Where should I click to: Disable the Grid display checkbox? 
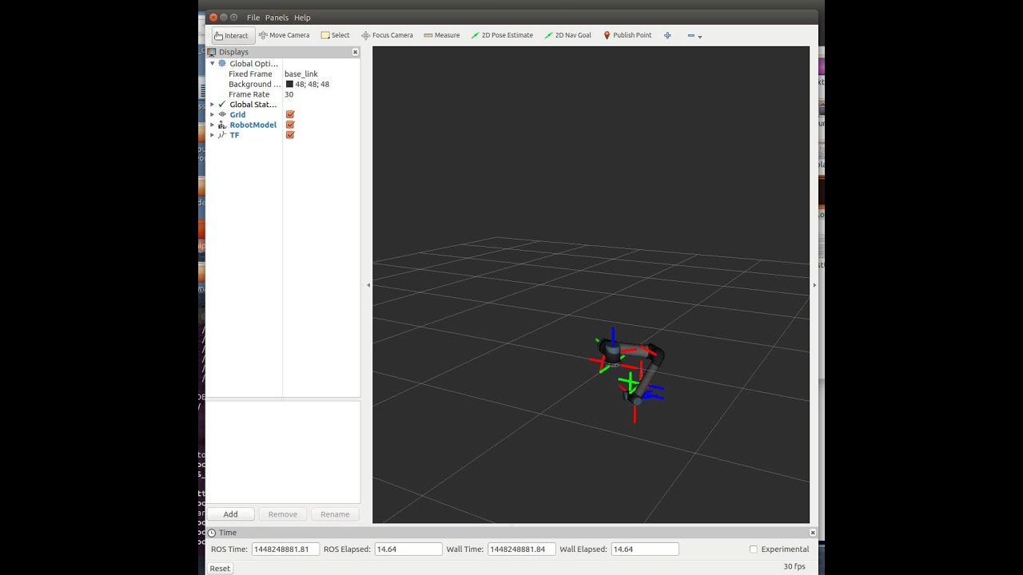point(290,114)
